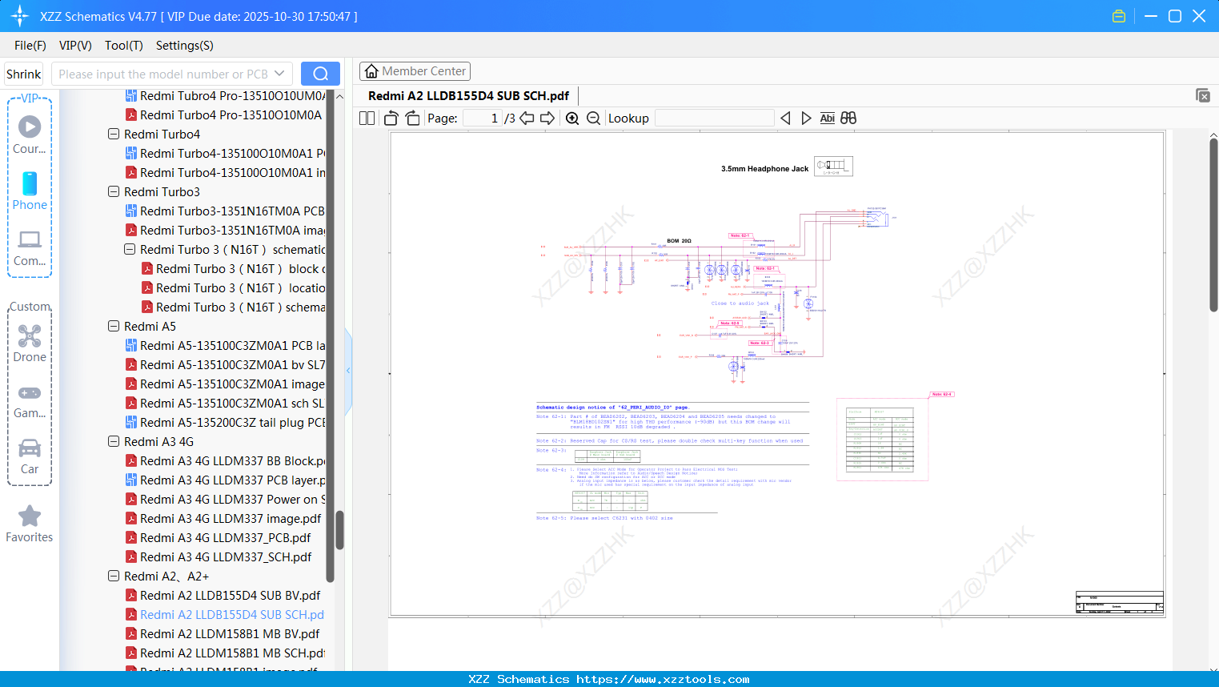Collapse the Redmi A5 folder
1219x687 pixels.
[114, 327]
